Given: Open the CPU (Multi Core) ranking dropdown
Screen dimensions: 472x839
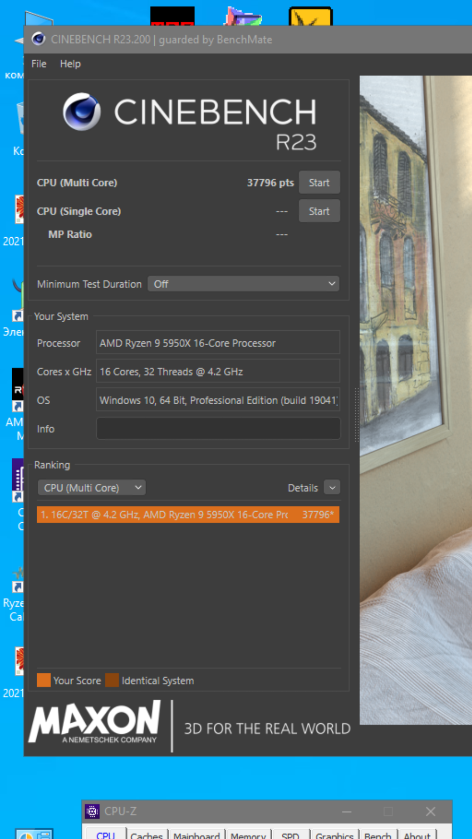Looking at the screenshot, I should click(92, 488).
